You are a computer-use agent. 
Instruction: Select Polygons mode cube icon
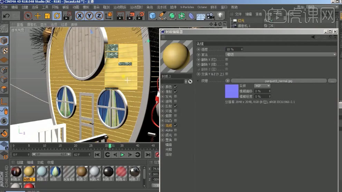(4, 90)
